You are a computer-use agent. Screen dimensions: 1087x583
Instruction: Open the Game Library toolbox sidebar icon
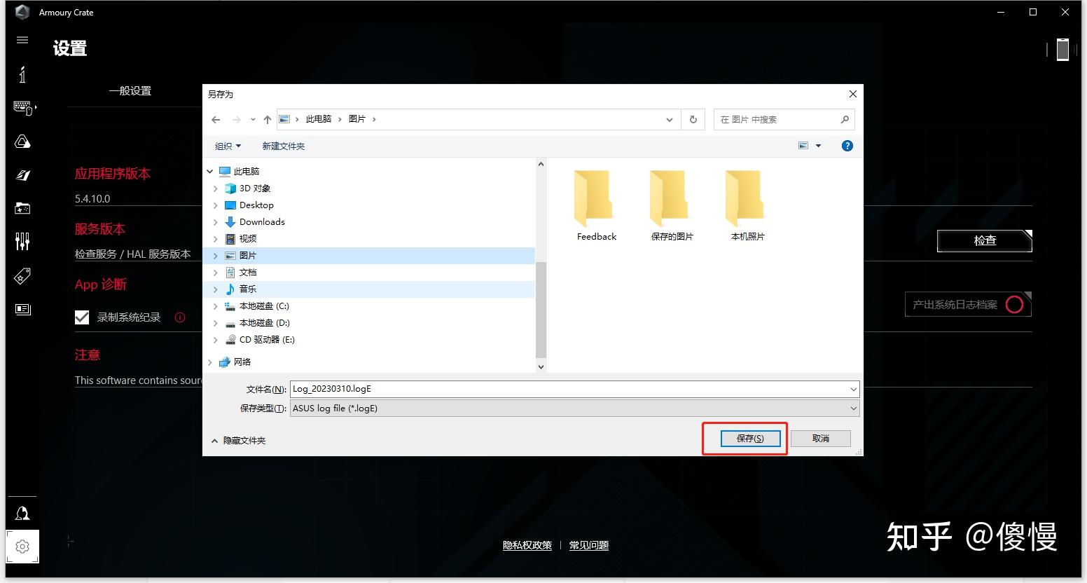point(22,208)
